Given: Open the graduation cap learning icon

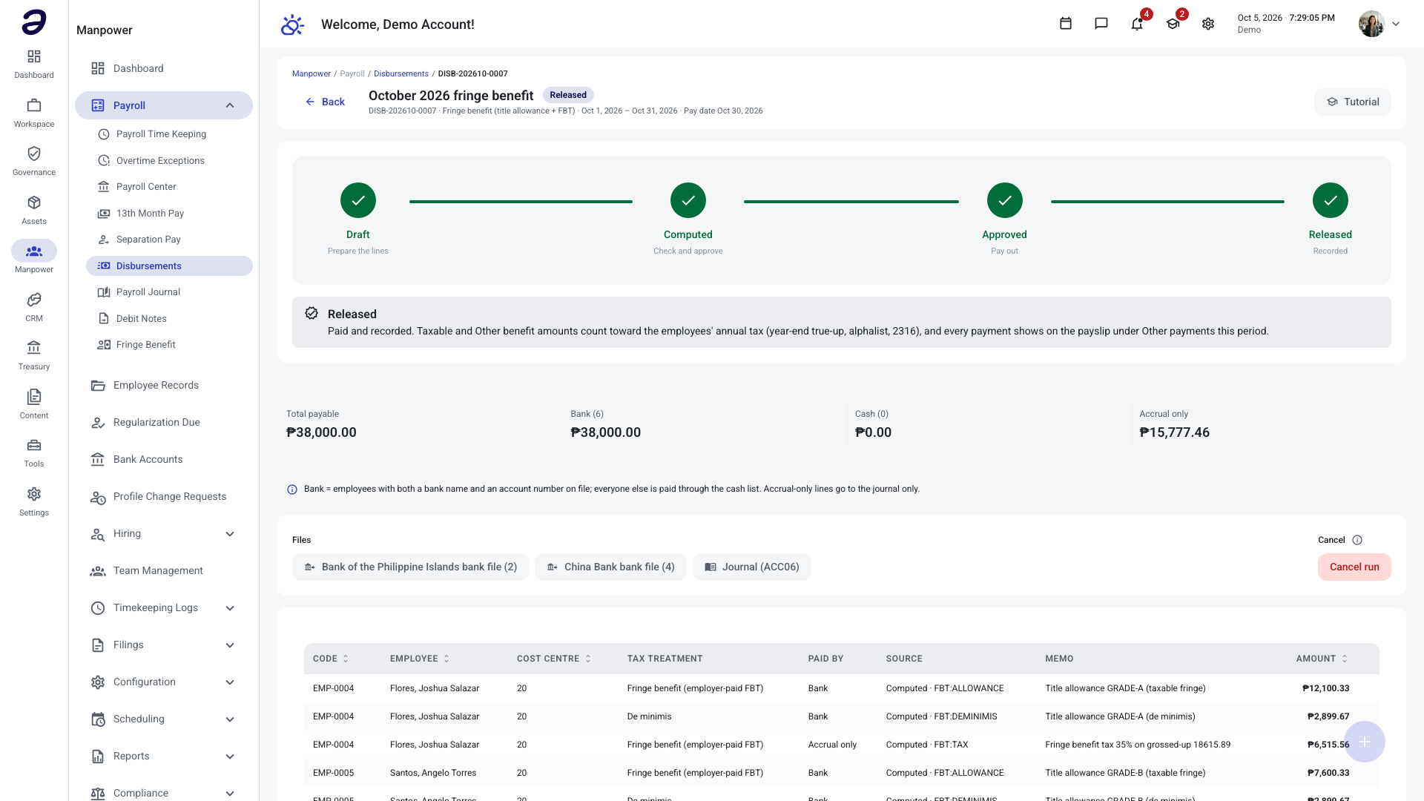Looking at the screenshot, I should tap(1173, 24).
